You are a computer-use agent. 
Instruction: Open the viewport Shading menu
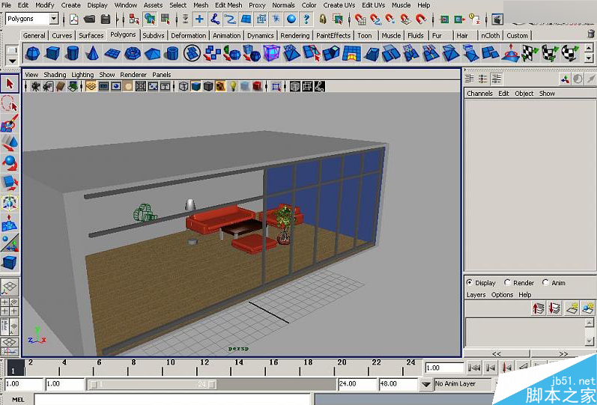(55, 75)
